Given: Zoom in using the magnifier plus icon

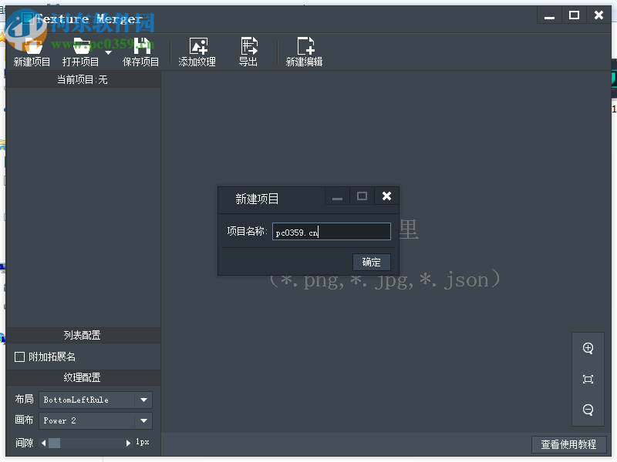Looking at the screenshot, I should (x=588, y=348).
